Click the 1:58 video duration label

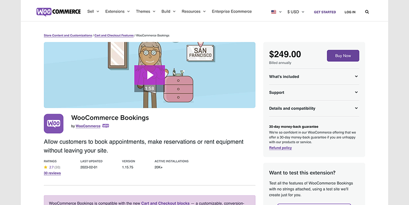(x=149, y=89)
